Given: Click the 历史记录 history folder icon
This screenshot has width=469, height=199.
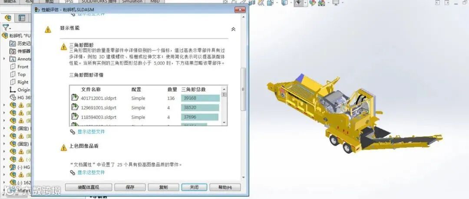Looking at the screenshot, I should coord(13,43).
